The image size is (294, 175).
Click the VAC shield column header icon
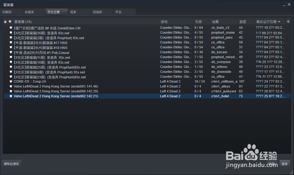click(x=10, y=22)
